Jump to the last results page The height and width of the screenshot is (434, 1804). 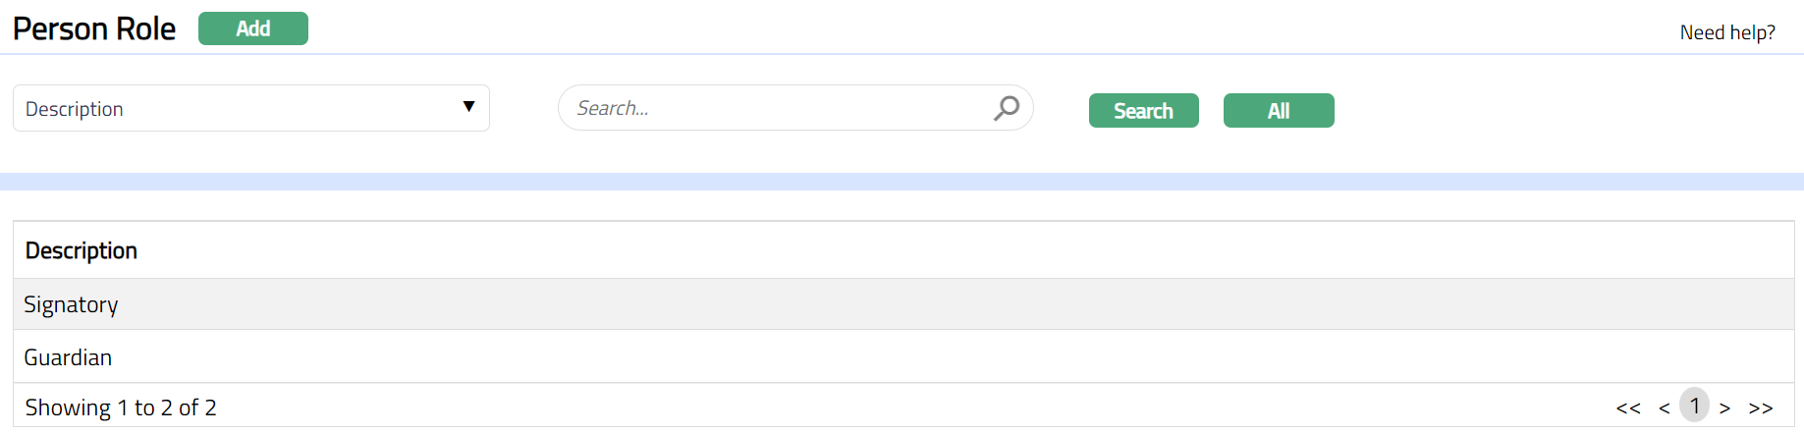(x=1761, y=407)
